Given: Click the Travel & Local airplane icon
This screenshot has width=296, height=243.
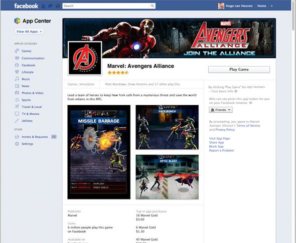Looking at the screenshot, I should pyautogui.click(x=17, y=107).
